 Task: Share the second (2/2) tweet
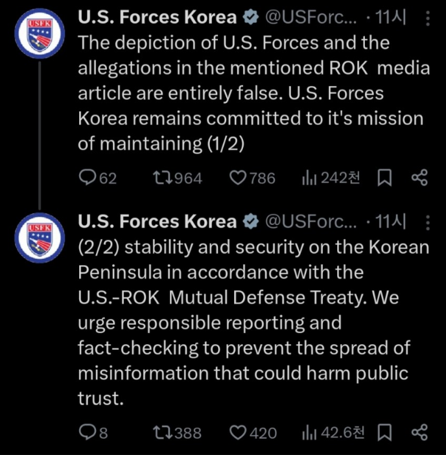[x=419, y=432]
